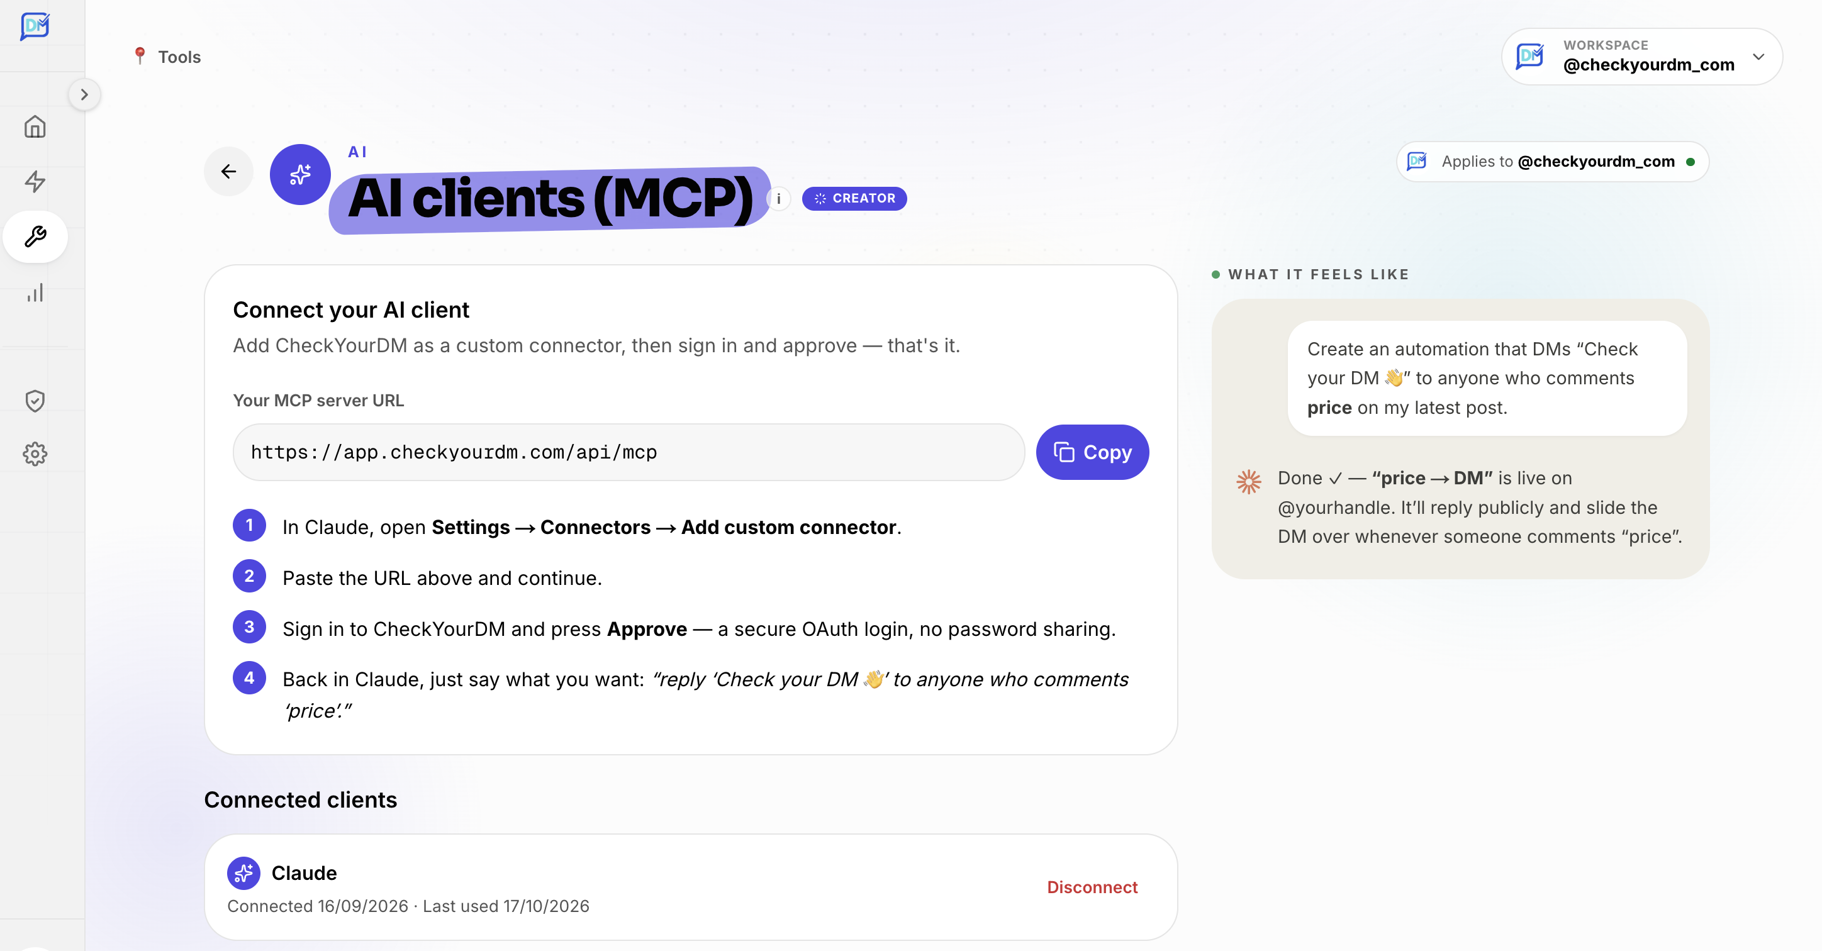Click the 'Connected clients' heading

click(301, 799)
